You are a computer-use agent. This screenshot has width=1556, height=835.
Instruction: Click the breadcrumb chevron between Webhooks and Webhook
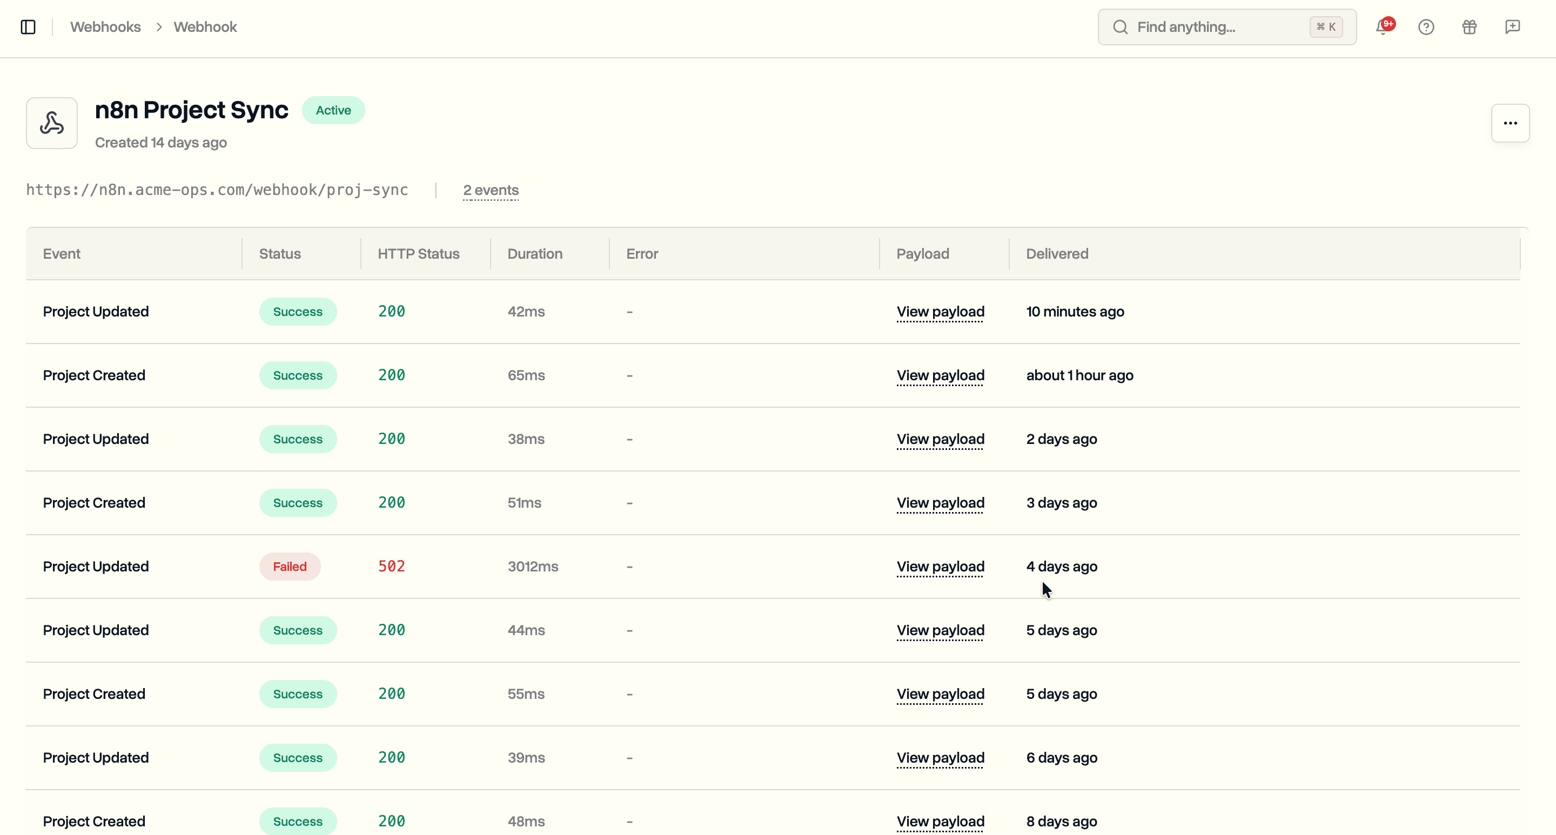coord(159,26)
